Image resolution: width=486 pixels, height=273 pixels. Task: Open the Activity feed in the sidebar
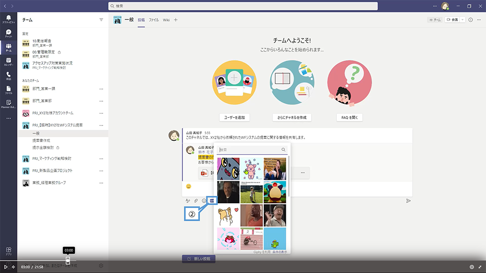click(x=8, y=19)
